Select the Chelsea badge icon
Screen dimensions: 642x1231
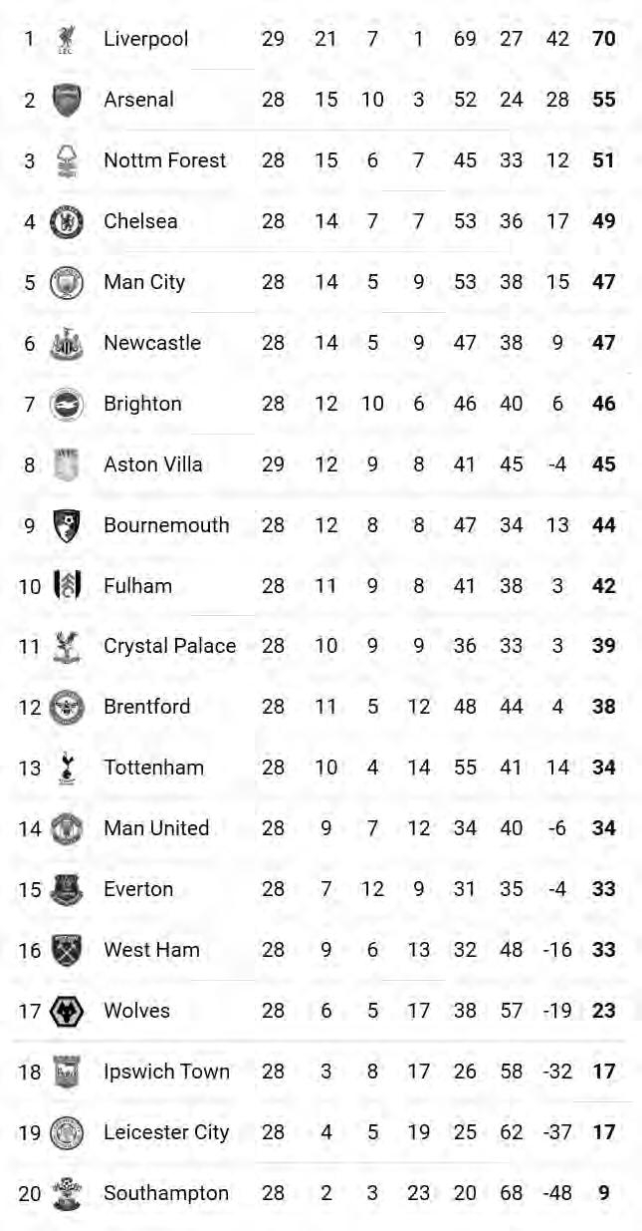(x=67, y=221)
